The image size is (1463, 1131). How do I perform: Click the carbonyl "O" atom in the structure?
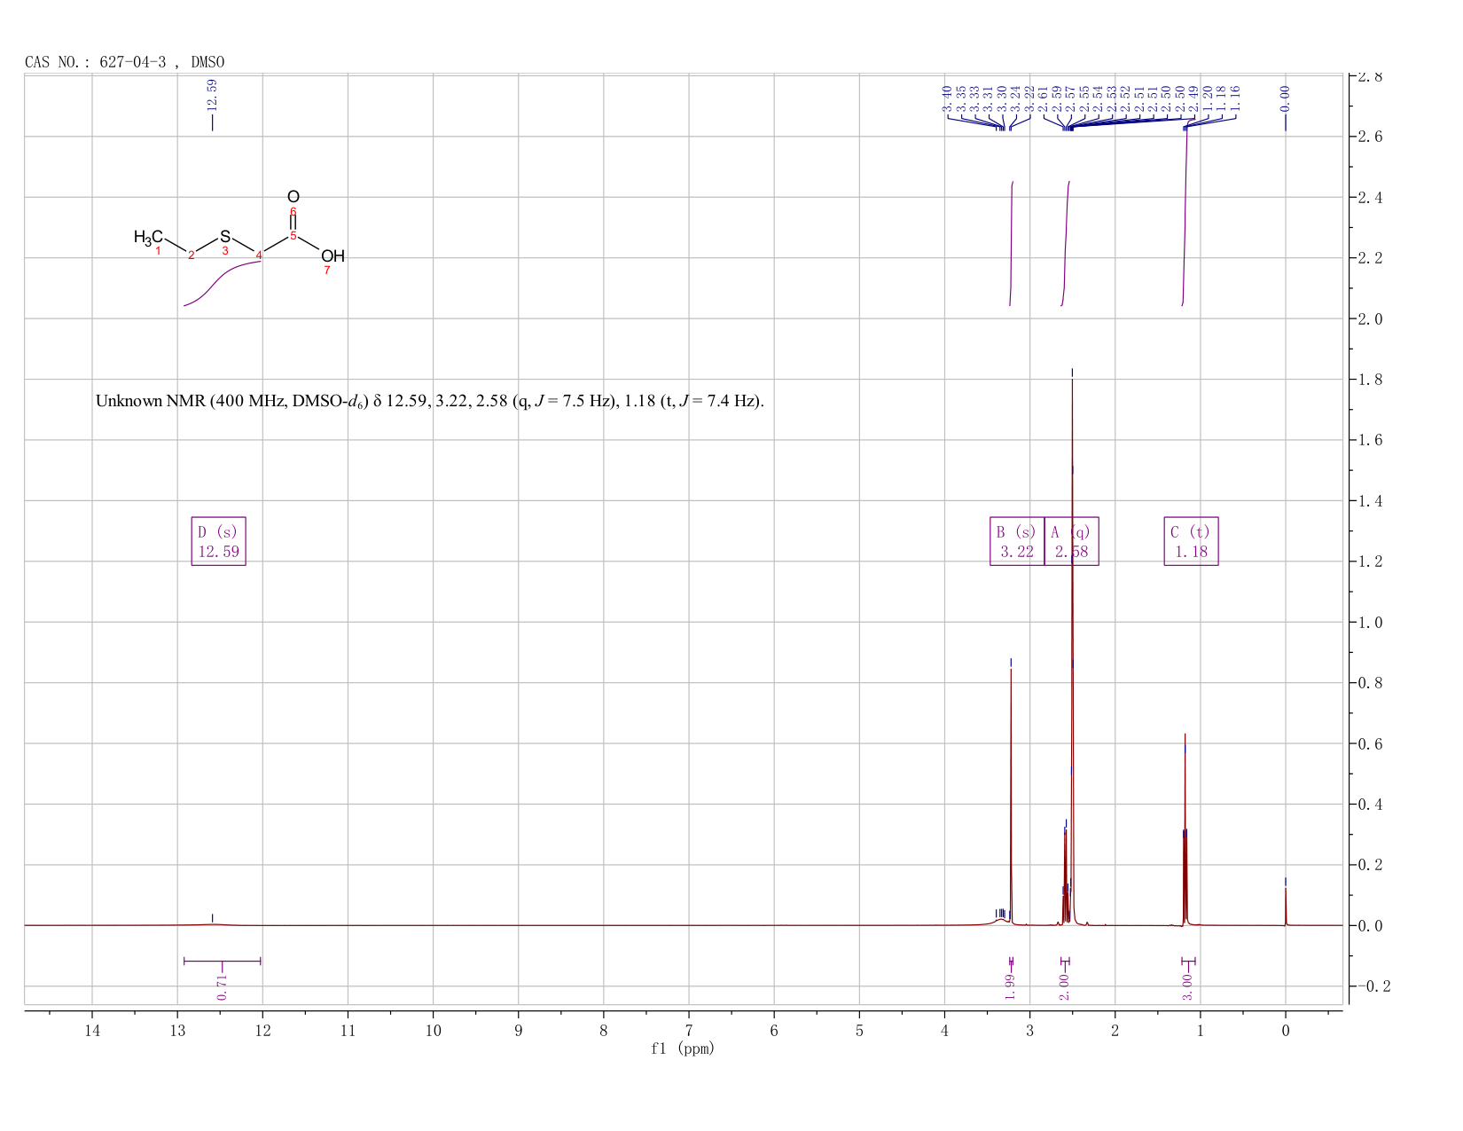[293, 197]
